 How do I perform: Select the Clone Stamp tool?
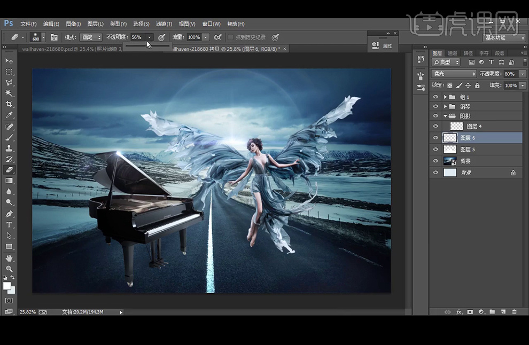(x=9, y=148)
